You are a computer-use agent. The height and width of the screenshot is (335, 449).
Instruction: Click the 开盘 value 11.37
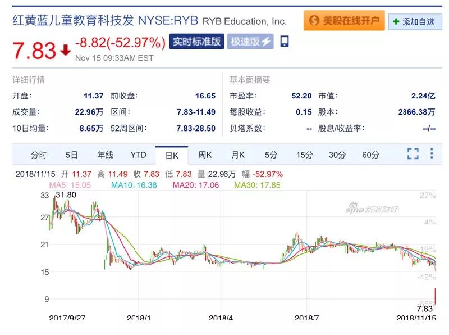tap(93, 96)
